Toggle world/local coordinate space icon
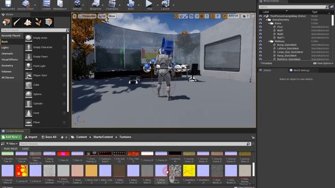The image size is (335, 188). (x=192, y=16)
